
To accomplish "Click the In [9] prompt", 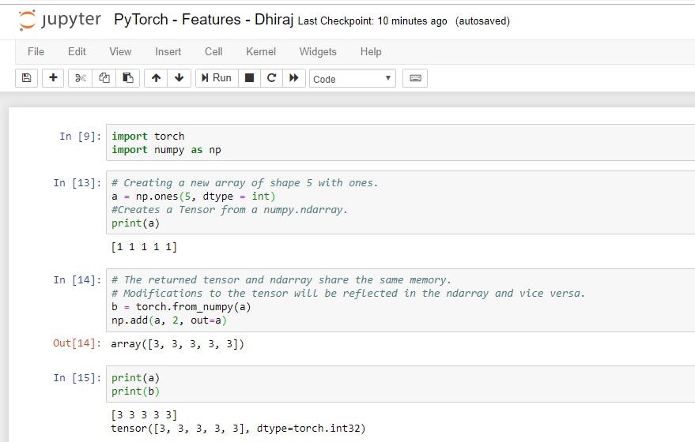I will pos(80,137).
